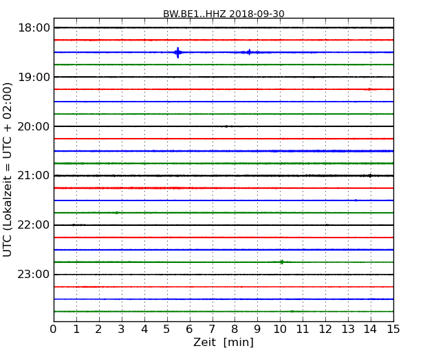Click the plot title BW.BE1..HHZ 2018-09-30
Screen dimensions: 447x357
(x=223, y=14)
